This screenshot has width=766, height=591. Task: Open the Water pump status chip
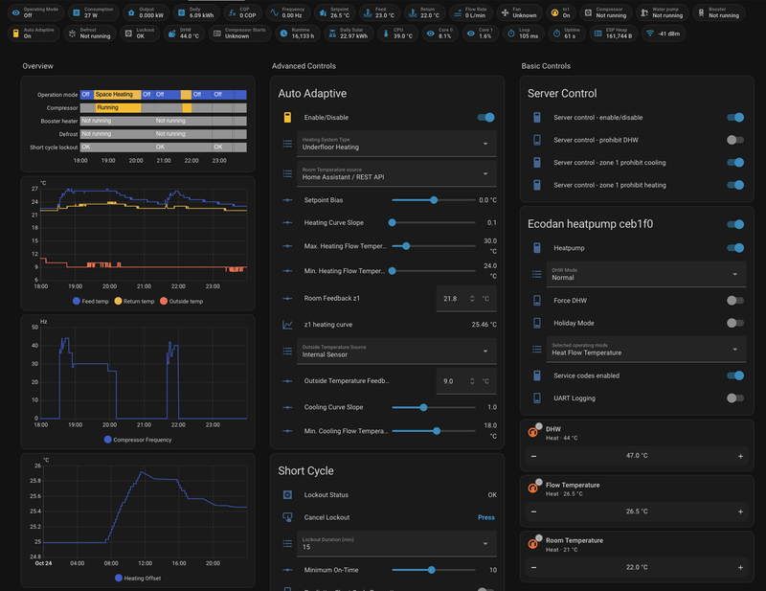663,12
